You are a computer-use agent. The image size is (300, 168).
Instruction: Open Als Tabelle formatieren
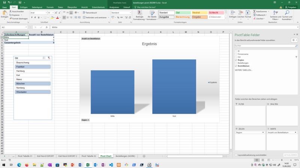click(x=152, y=15)
